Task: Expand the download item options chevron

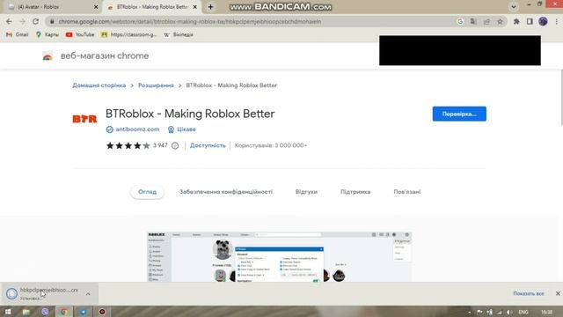Action: point(88,294)
